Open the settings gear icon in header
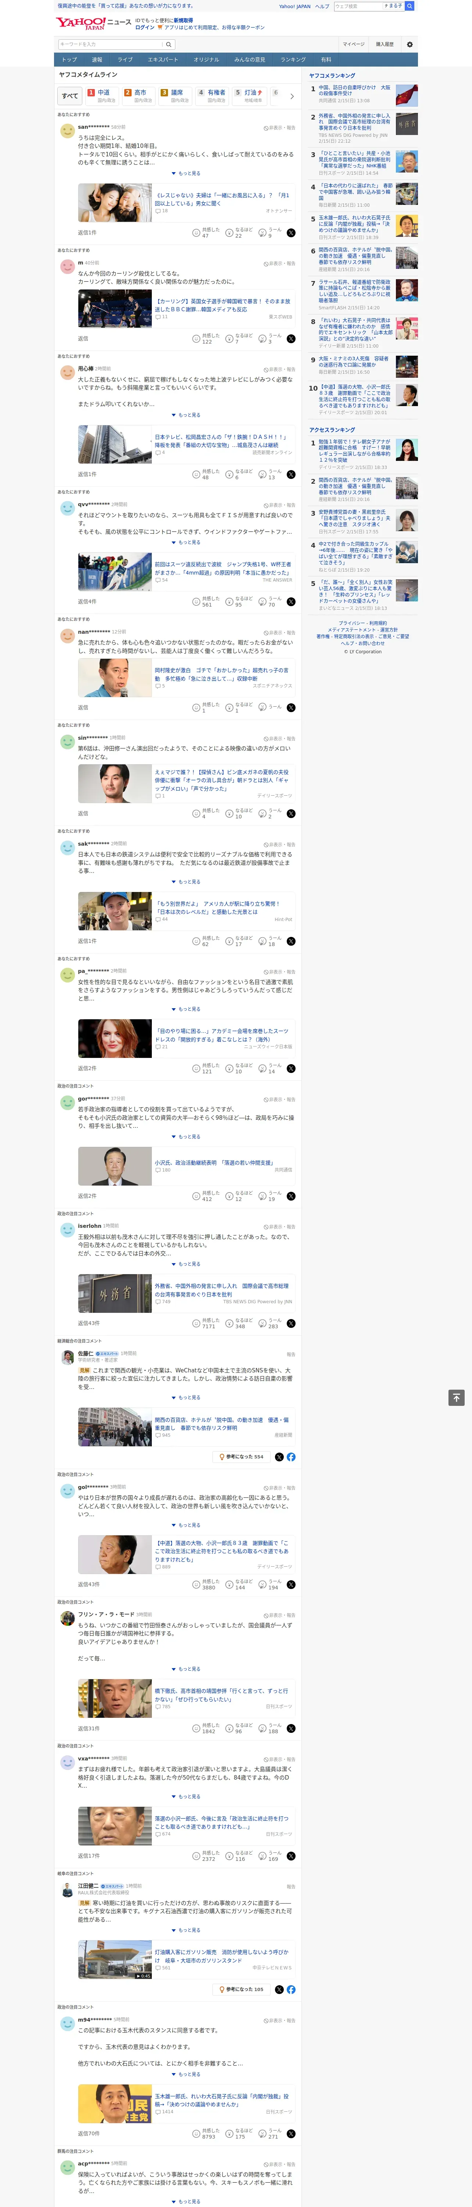The width and height of the screenshot is (472, 2207). point(409,45)
